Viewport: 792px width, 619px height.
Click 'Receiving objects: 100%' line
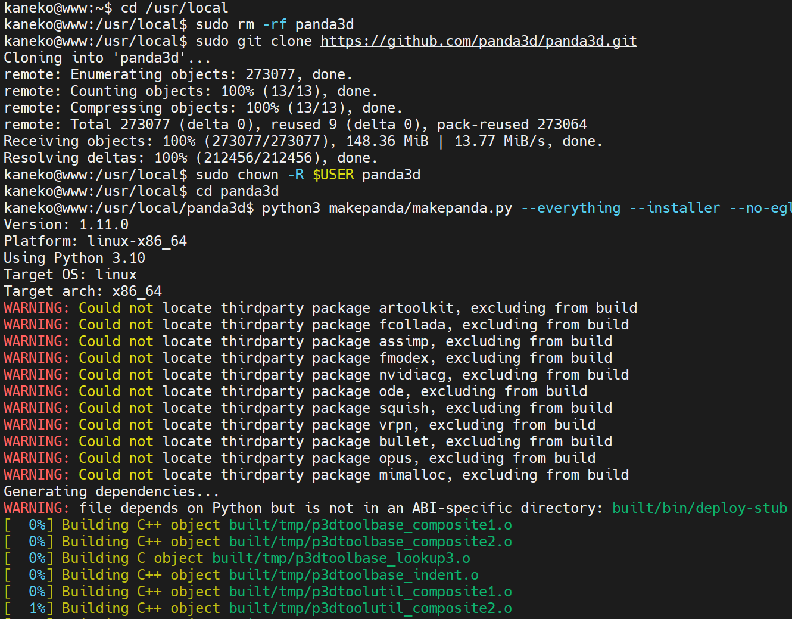pos(303,141)
